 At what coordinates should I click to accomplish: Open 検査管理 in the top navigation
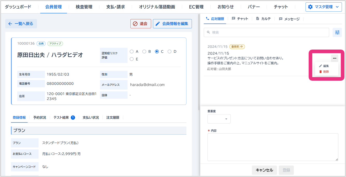[x=84, y=7]
